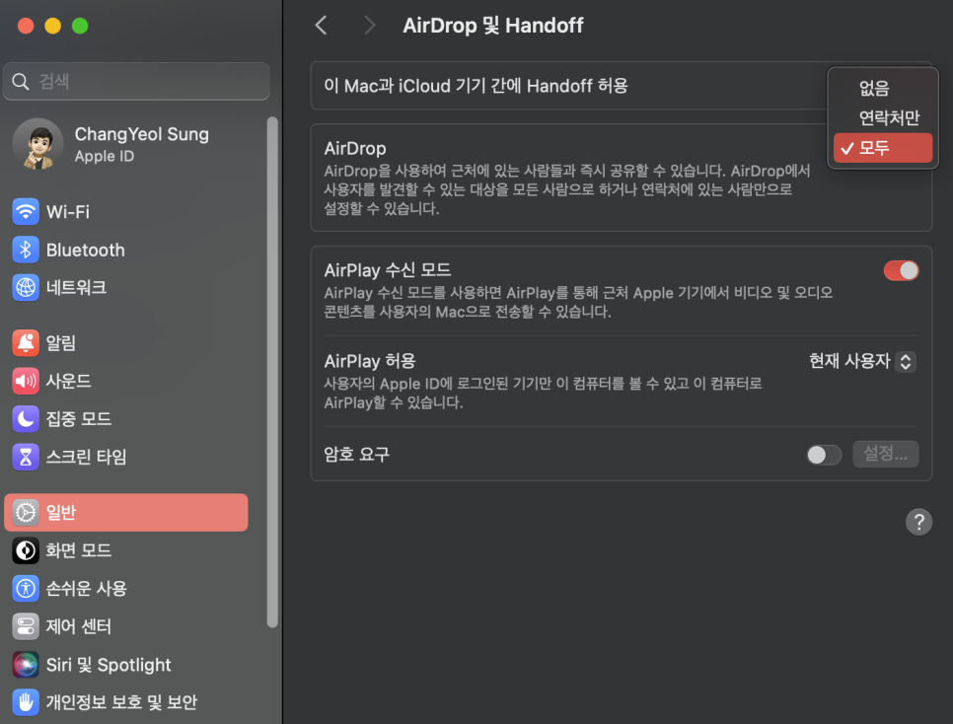Screen dimensions: 953x724
Task: Click the 검색 search field
Action: click(x=136, y=82)
